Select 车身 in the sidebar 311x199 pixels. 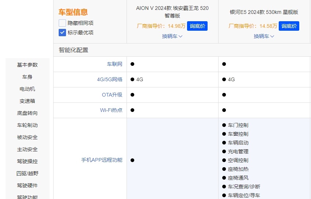point(28,77)
